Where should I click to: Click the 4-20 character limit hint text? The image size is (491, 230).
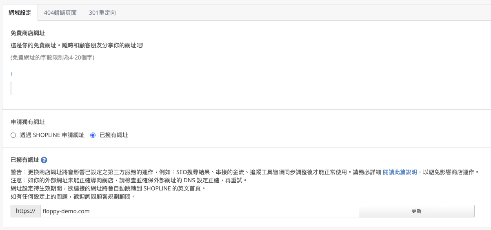point(53,58)
